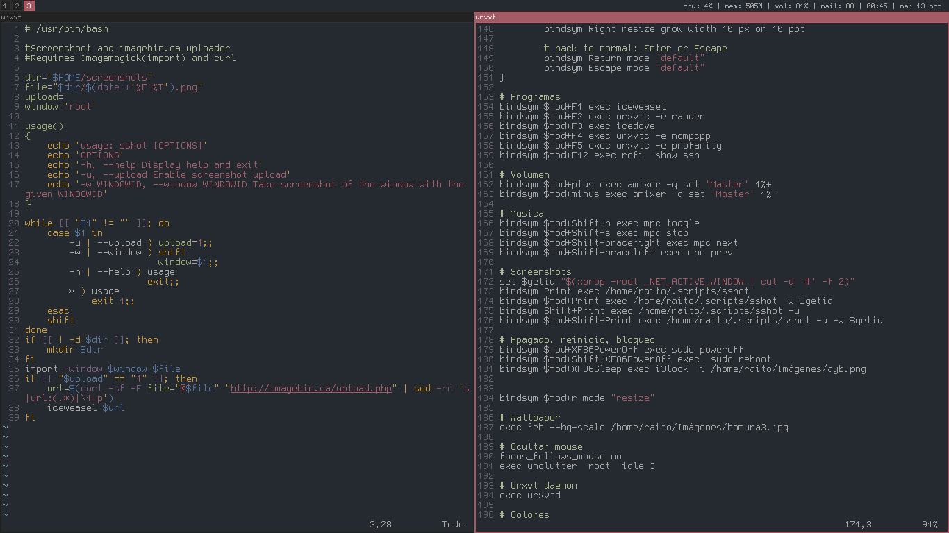Click the imagebin.ca/upload.php URL in the script

coord(311,389)
